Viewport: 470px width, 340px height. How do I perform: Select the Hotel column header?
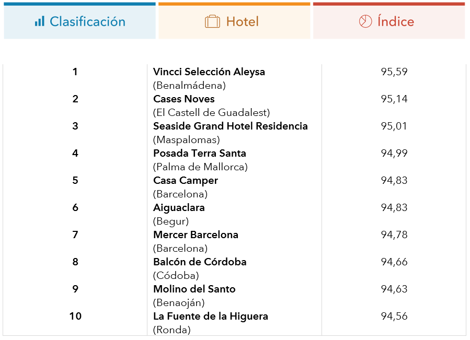click(234, 21)
